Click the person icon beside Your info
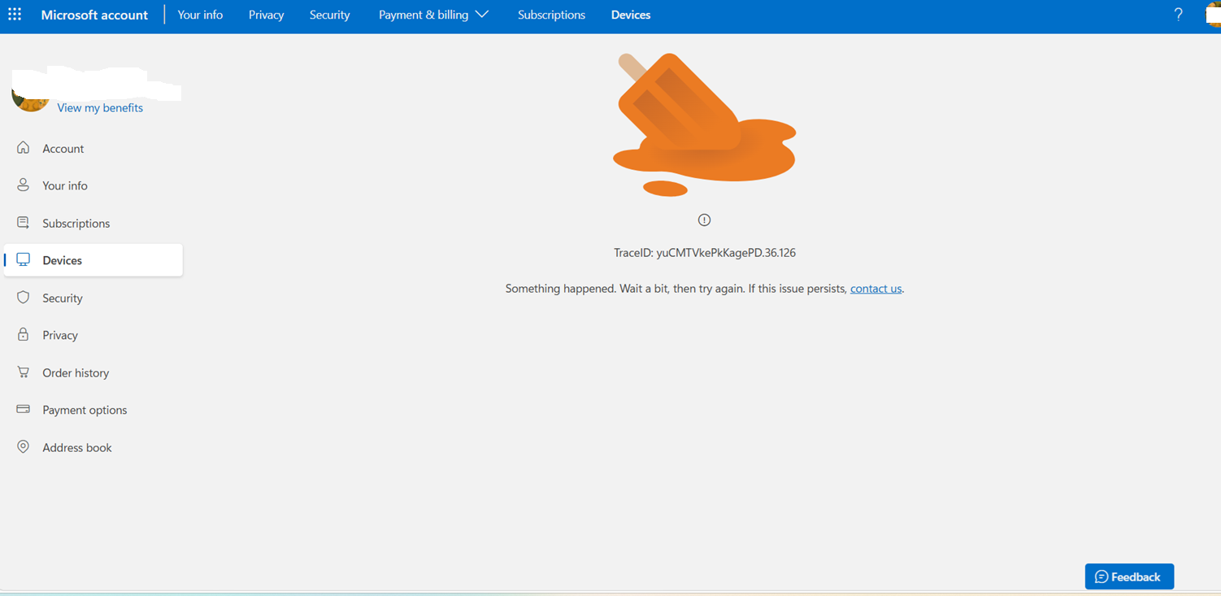The width and height of the screenshot is (1221, 596). click(x=24, y=185)
